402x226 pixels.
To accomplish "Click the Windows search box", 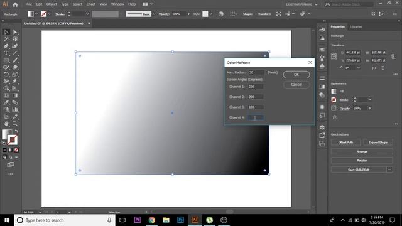I will [65, 220].
